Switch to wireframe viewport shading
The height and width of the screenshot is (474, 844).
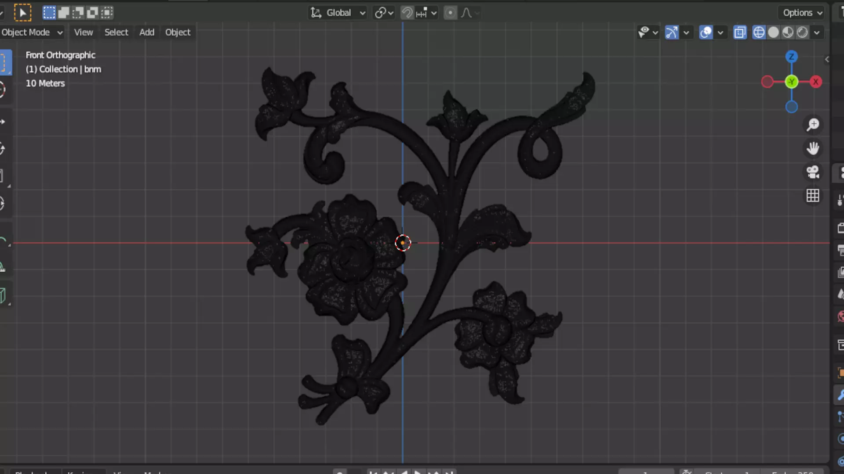[x=759, y=32]
